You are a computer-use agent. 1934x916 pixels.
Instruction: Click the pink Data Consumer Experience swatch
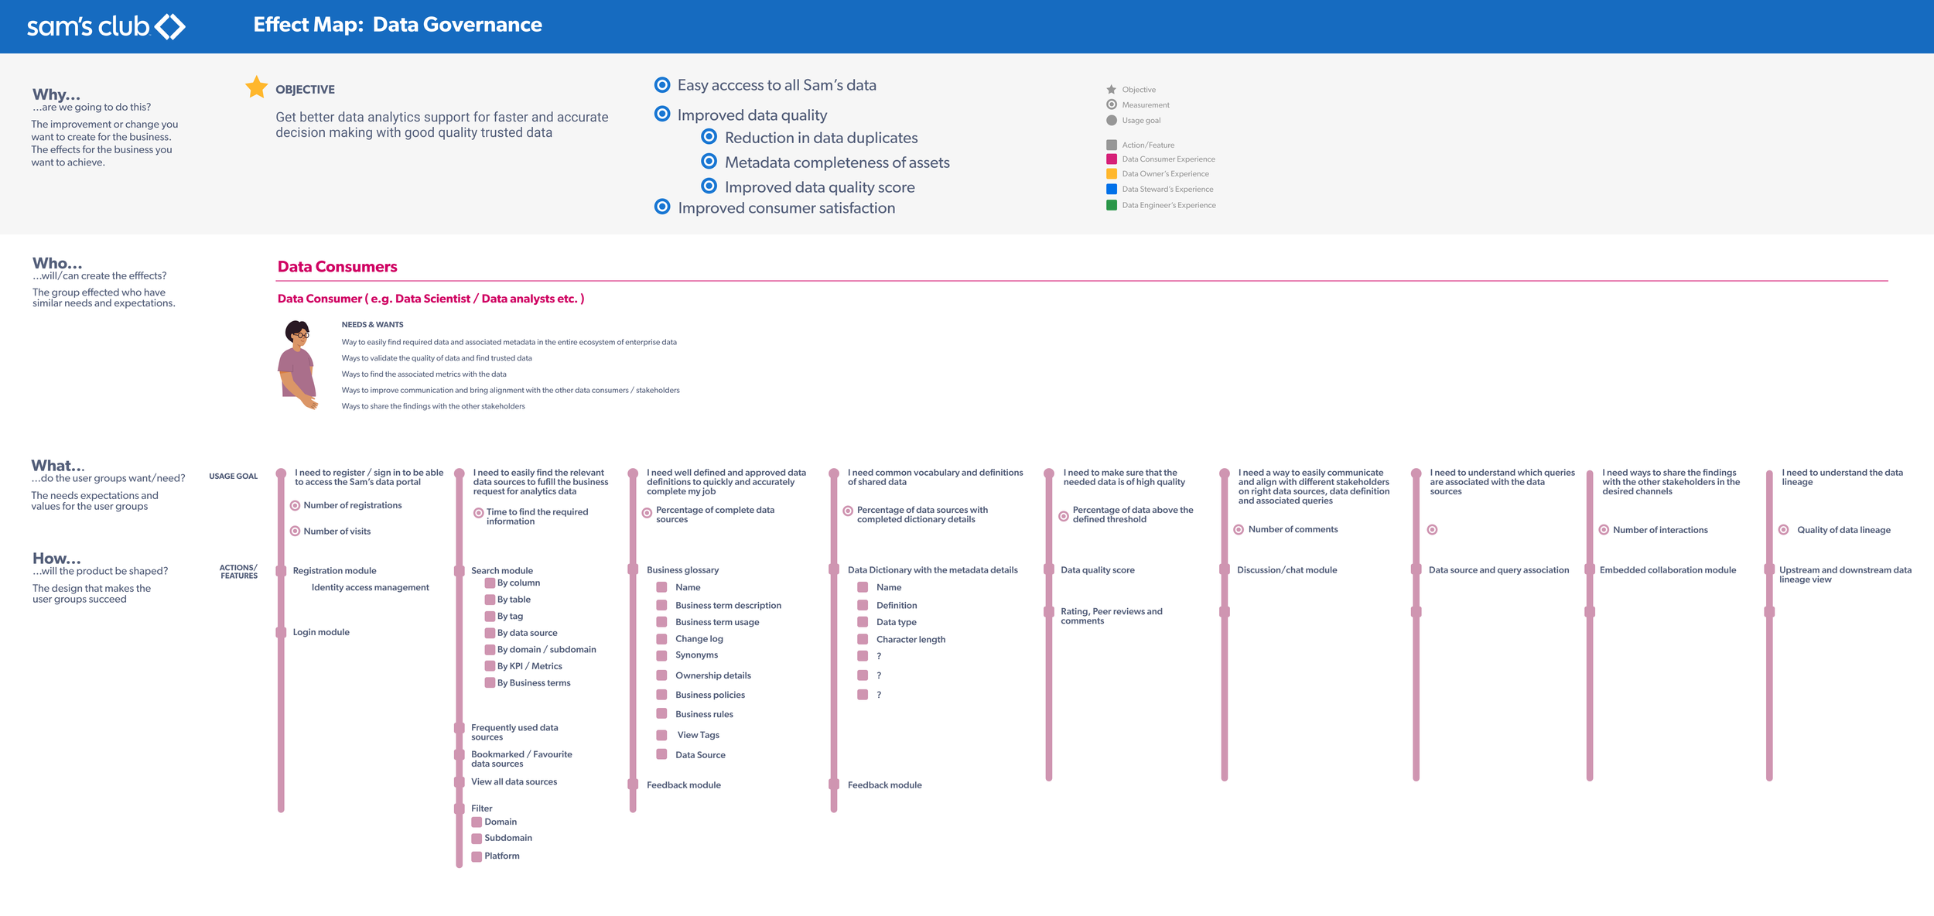coord(1112,159)
